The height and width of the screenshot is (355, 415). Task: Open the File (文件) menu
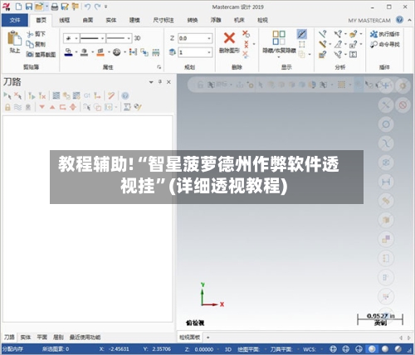[x=15, y=20]
